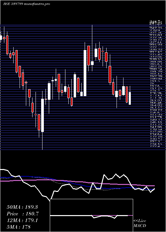
Task: Click the Price : 180.7 value
Action: [23, 214]
